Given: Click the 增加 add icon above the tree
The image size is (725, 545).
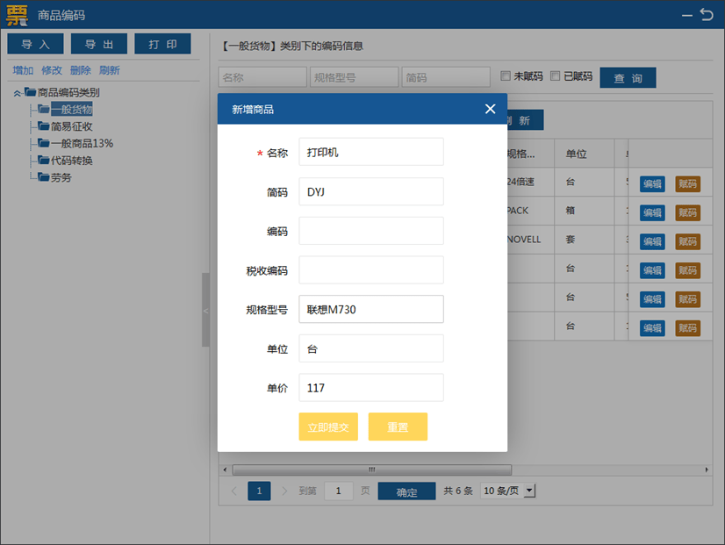Looking at the screenshot, I should click(22, 70).
